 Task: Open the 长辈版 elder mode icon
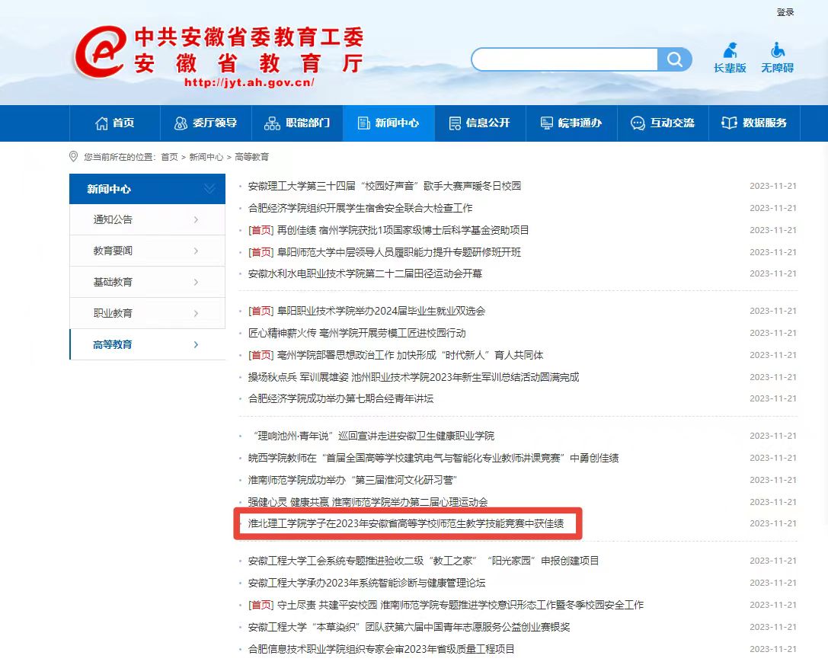coord(730,51)
